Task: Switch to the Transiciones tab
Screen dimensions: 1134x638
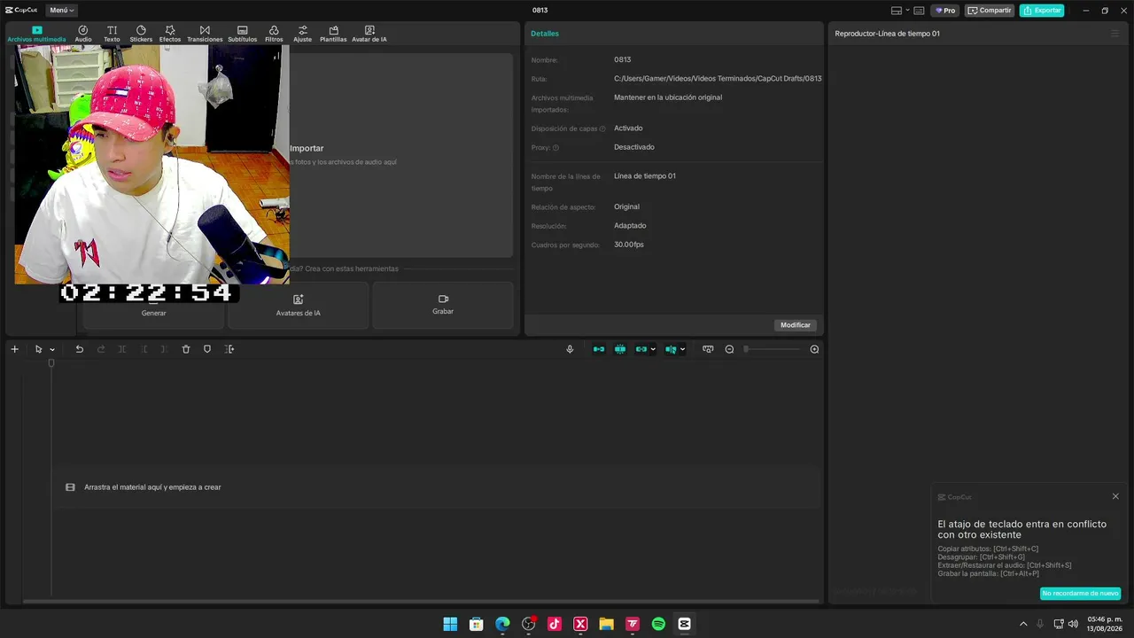Action: click(x=205, y=35)
